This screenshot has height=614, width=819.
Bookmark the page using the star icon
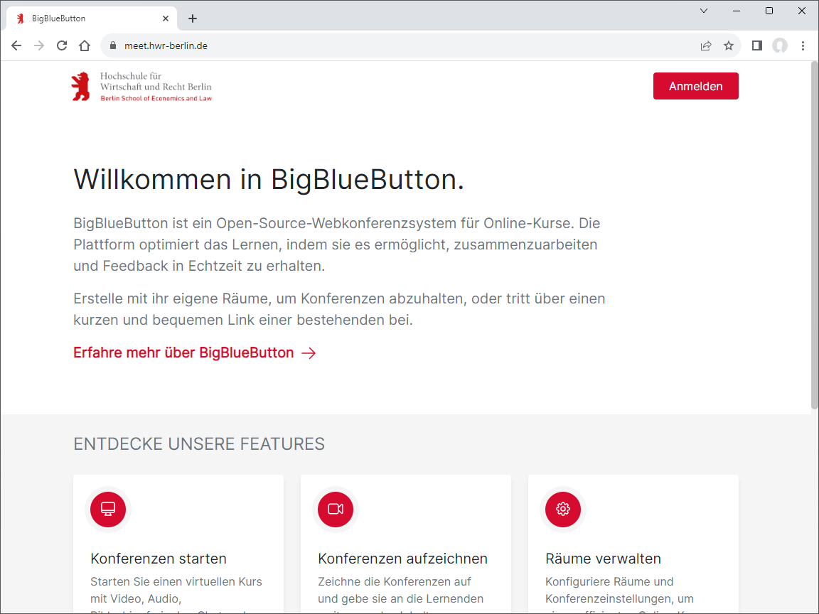coord(728,45)
